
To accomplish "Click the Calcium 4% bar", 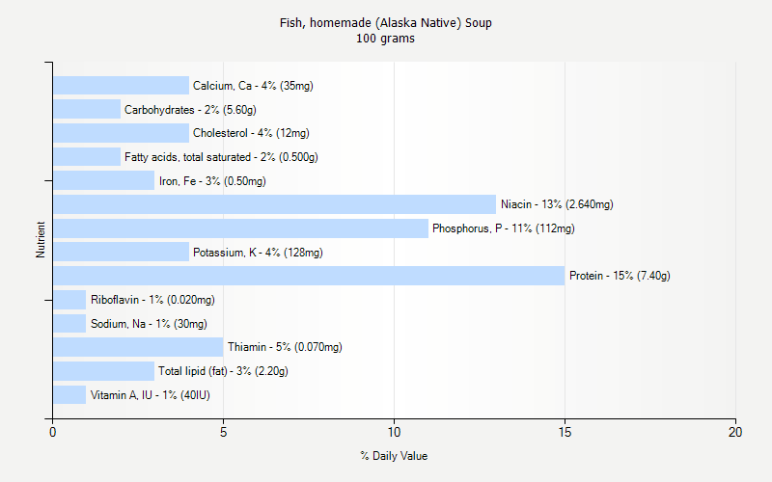I will [x=121, y=86].
